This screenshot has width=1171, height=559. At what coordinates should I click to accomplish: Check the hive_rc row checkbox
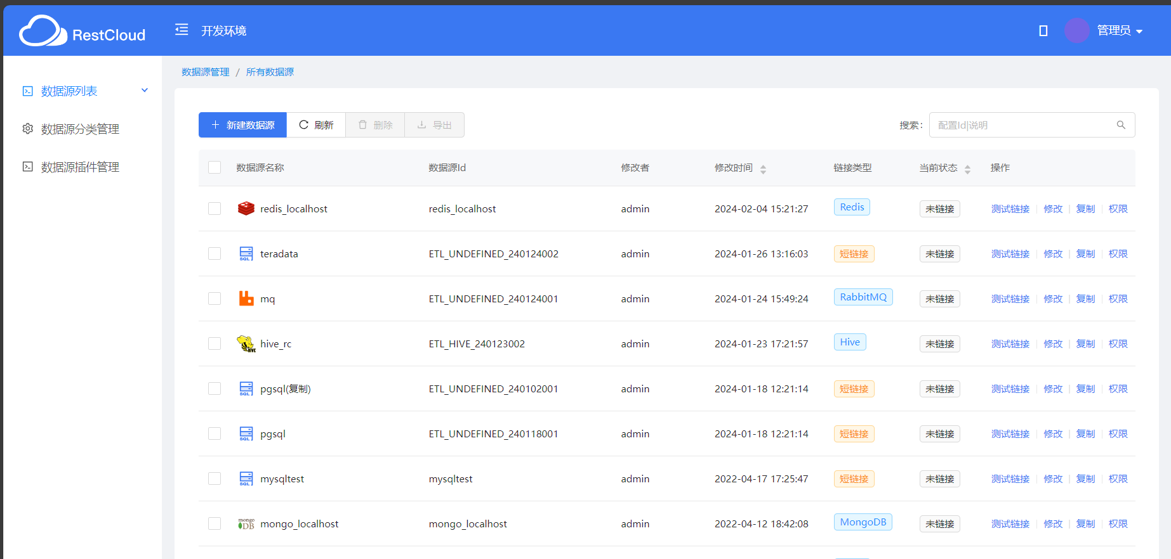click(x=215, y=344)
